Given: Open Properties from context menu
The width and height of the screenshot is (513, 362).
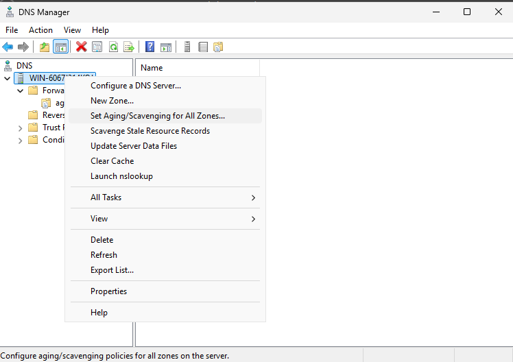Looking at the screenshot, I should point(165,291).
